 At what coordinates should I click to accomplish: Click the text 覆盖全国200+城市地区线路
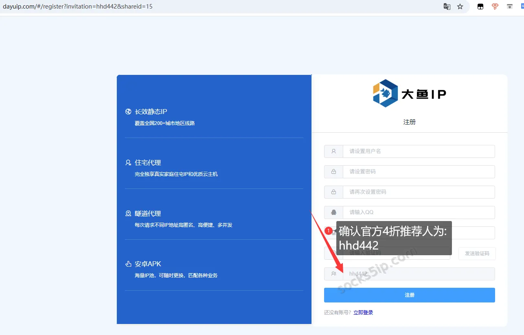(165, 123)
